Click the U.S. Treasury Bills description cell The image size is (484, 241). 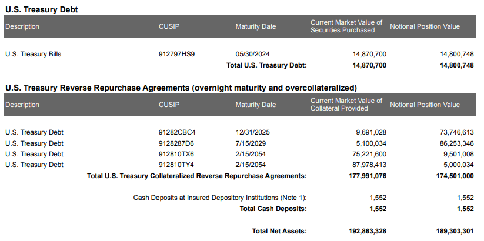33,54
